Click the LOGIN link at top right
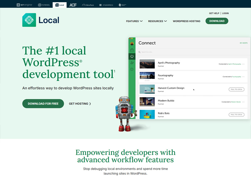The height and width of the screenshot is (188, 251). [225, 13]
